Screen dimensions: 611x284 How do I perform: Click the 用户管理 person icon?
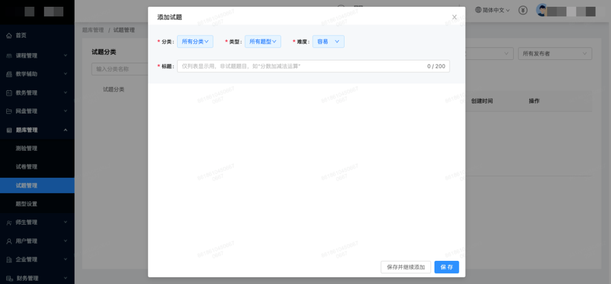tap(9, 241)
